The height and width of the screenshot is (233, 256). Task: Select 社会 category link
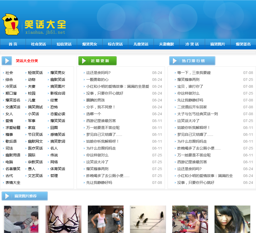click(x=9, y=73)
